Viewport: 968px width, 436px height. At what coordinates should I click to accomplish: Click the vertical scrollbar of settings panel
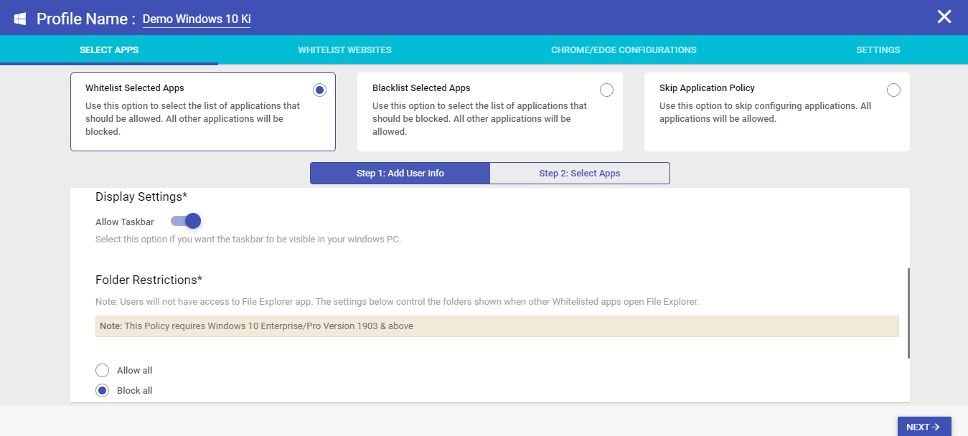pyautogui.click(x=908, y=313)
